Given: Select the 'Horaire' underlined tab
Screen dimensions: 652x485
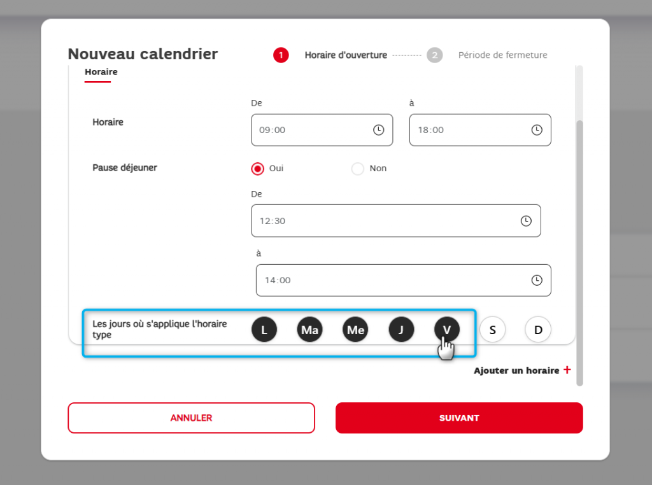Looking at the screenshot, I should (x=101, y=73).
